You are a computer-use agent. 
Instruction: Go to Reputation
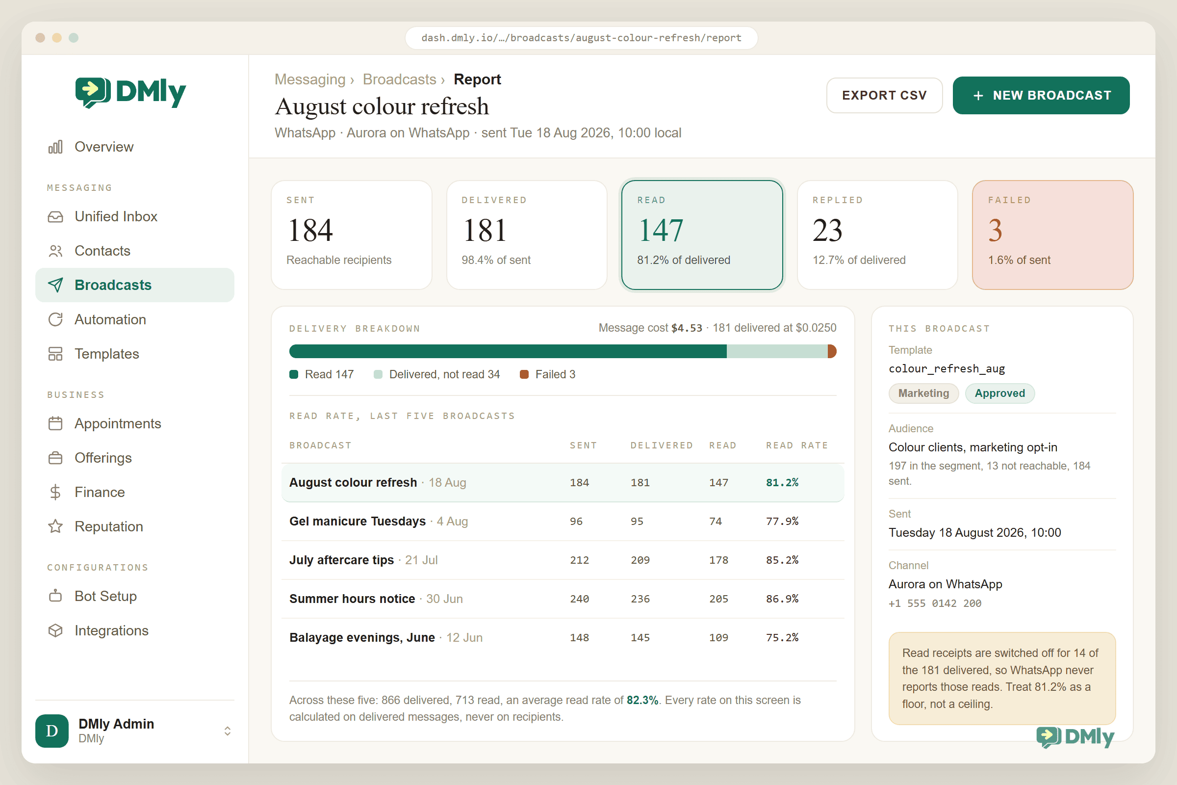134,526
